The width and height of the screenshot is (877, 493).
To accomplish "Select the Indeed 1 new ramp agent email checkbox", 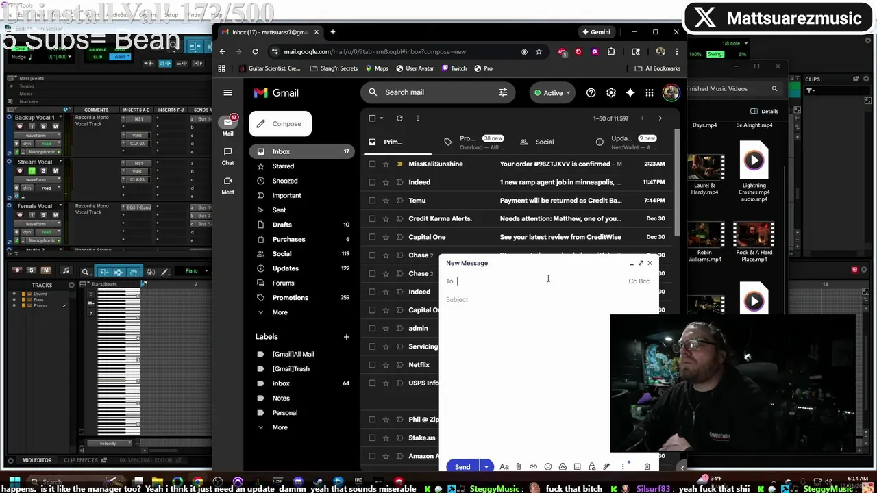I will click(x=372, y=182).
